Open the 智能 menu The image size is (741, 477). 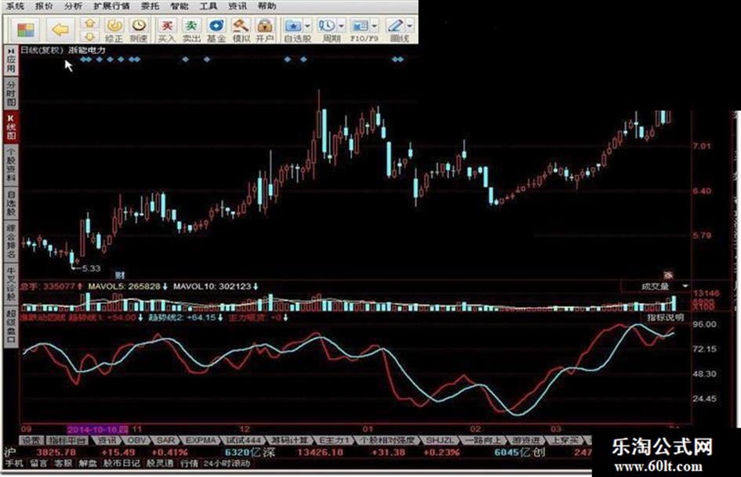click(179, 6)
